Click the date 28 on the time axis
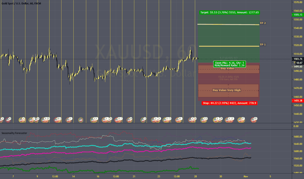 pyautogui.click(x=195, y=176)
